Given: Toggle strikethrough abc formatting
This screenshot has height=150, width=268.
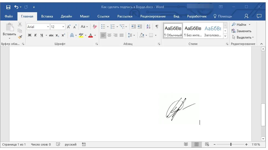Looking at the screenshot, I should point(51,35).
